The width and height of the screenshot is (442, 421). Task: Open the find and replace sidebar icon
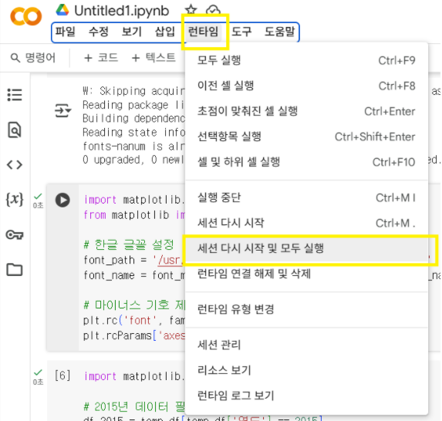pyautogui.click(x=15, y=130)
